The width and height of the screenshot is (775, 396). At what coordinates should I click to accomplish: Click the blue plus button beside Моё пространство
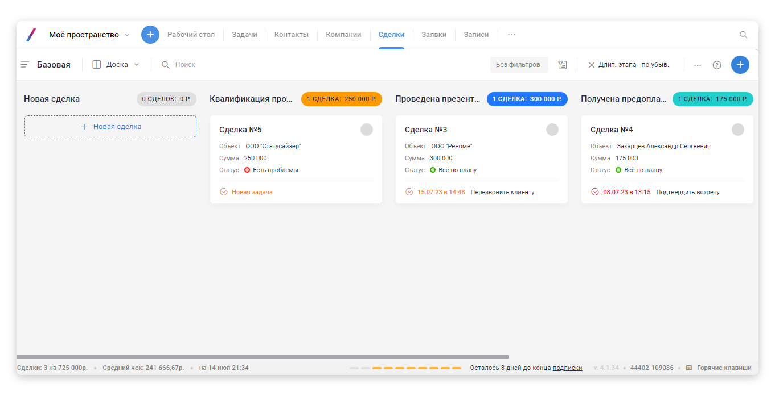click(x=150, y=35)
